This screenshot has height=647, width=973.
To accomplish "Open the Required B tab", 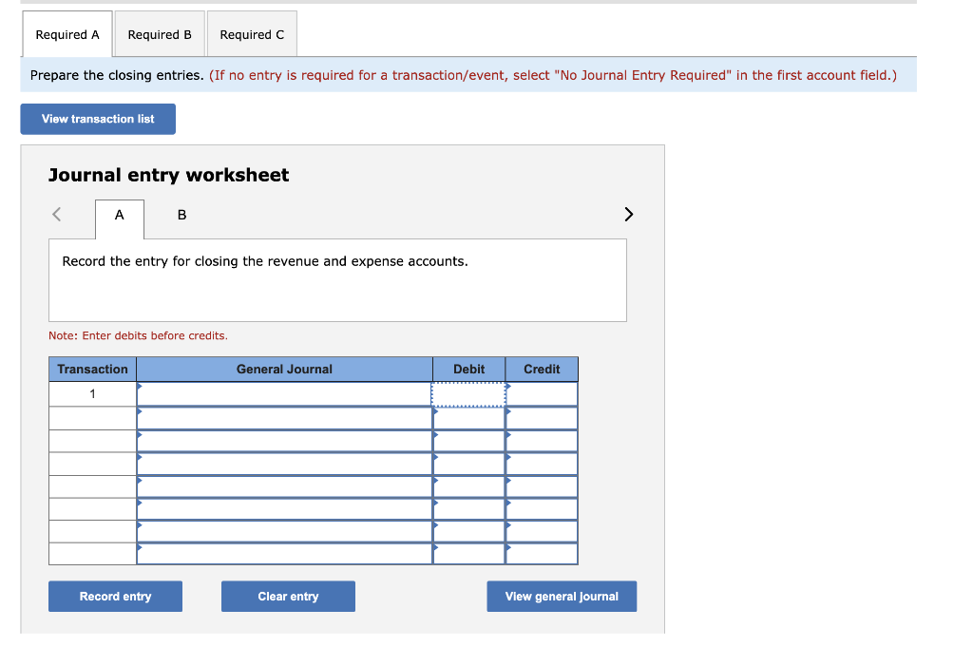I will (160, 34).
